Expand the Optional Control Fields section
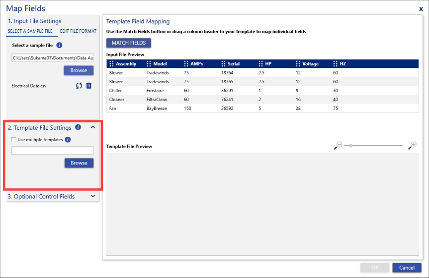This screenshot has height=278, width=429. click(93, 196)
